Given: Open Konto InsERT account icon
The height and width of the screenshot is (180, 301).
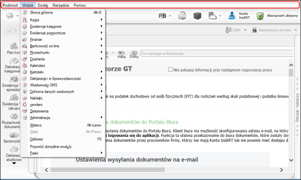Looking at the screenshot, I should pos(232,15).
